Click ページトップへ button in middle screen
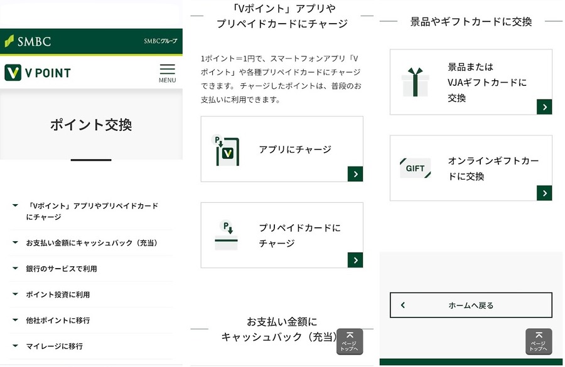The width and height of the screenshot is (565, 367). tap(350, 341)
